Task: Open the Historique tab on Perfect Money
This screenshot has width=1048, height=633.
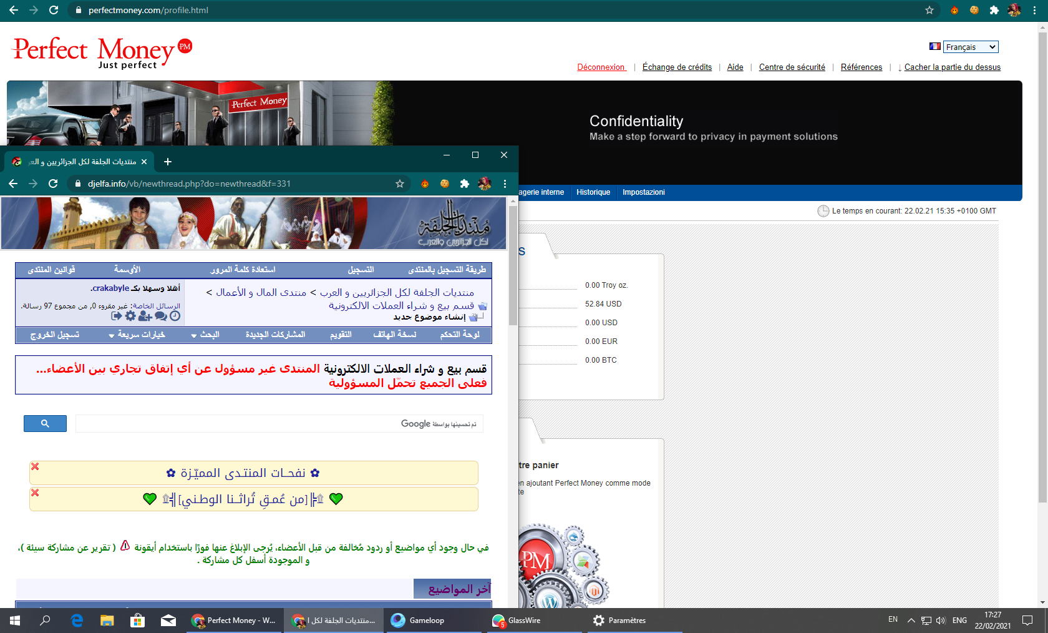Action: click(x=593, y=192)
